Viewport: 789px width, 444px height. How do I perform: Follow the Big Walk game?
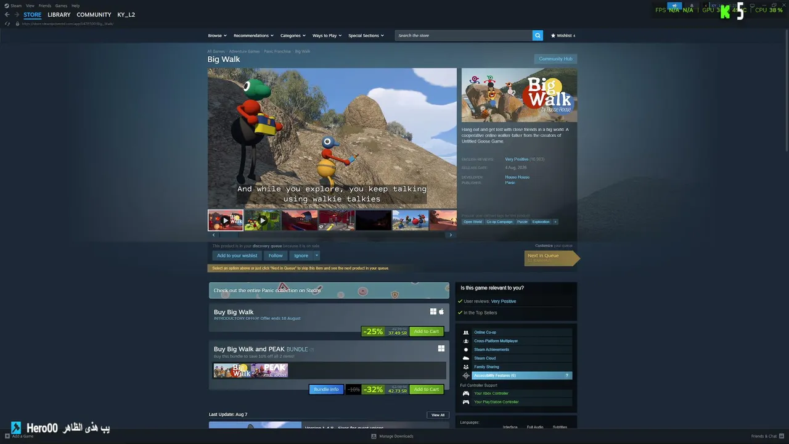pos(276,255)
